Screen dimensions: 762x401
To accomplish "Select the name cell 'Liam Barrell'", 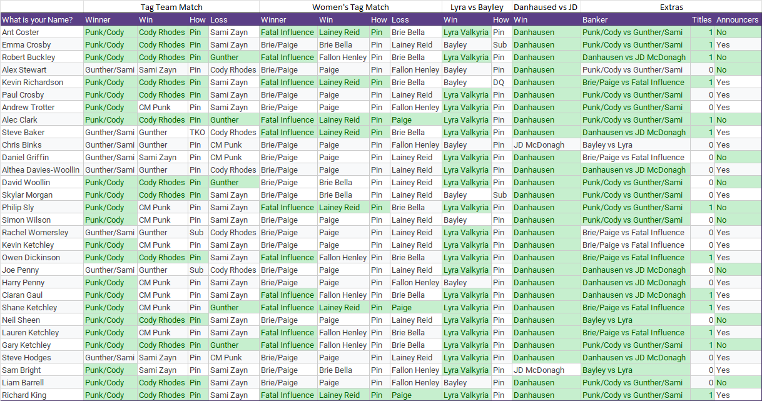I will coord(42,382).
